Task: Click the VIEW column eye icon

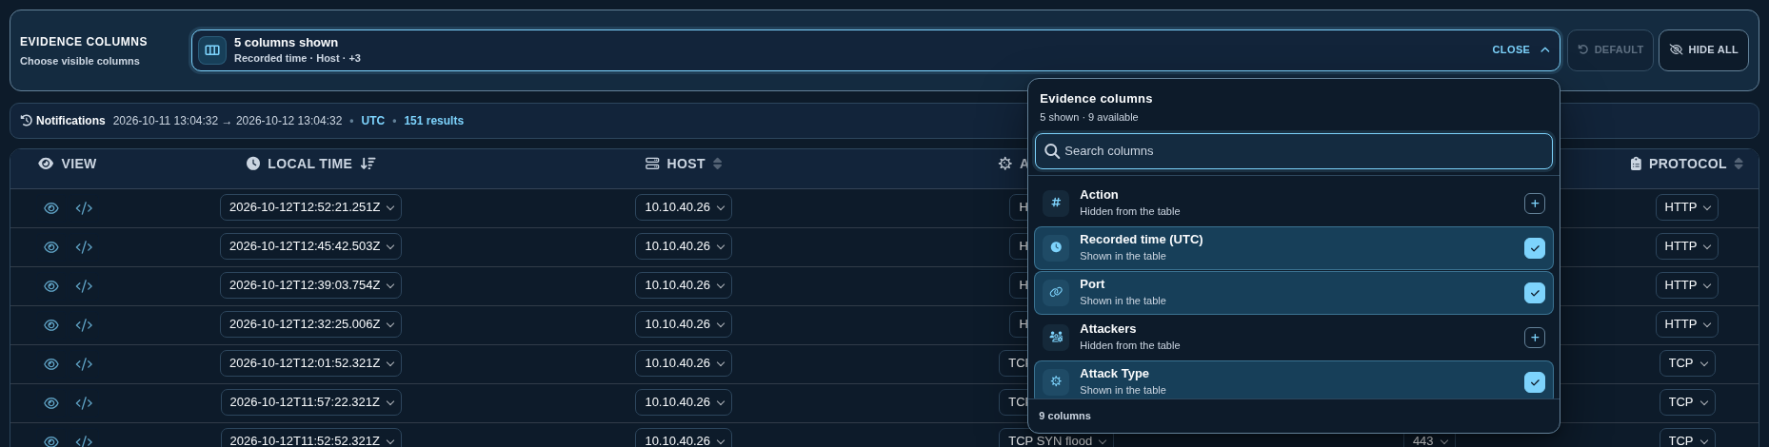Action: (46, 164)
